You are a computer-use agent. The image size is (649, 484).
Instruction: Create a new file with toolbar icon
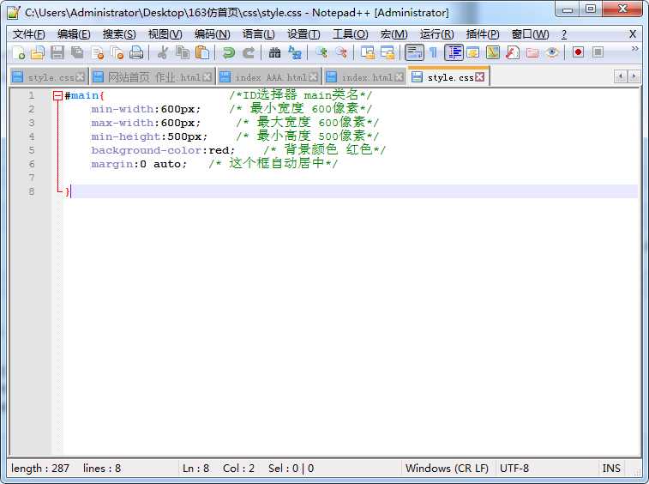tap(18, 52)
